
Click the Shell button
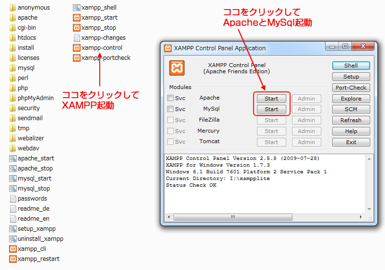351,66
